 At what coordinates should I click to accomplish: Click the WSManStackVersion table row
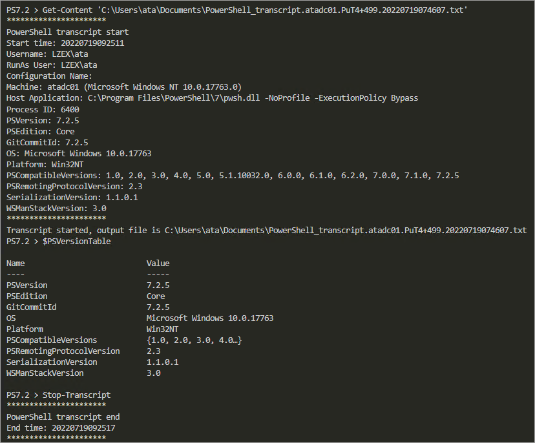pos(83,373)
